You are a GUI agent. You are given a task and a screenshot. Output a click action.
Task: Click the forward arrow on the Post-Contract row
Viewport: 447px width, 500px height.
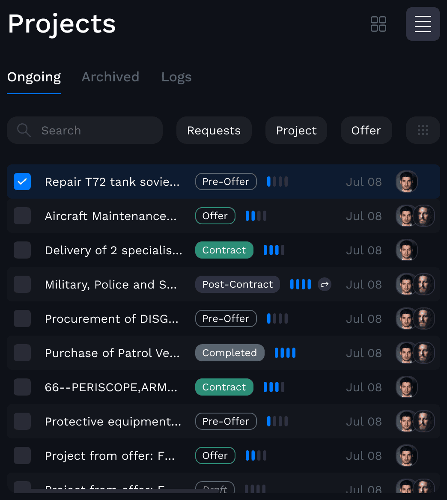pos(324,284)
